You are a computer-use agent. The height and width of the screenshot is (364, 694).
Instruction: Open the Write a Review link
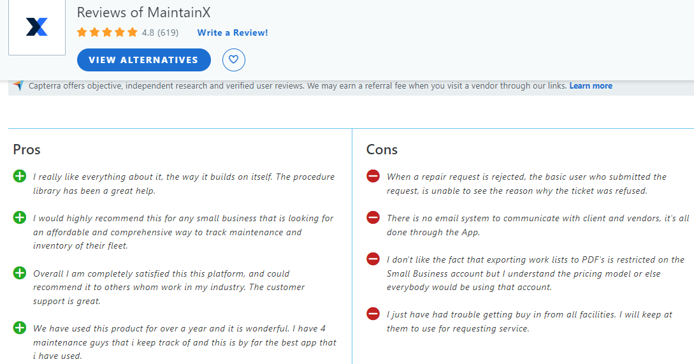pos(233,33)
